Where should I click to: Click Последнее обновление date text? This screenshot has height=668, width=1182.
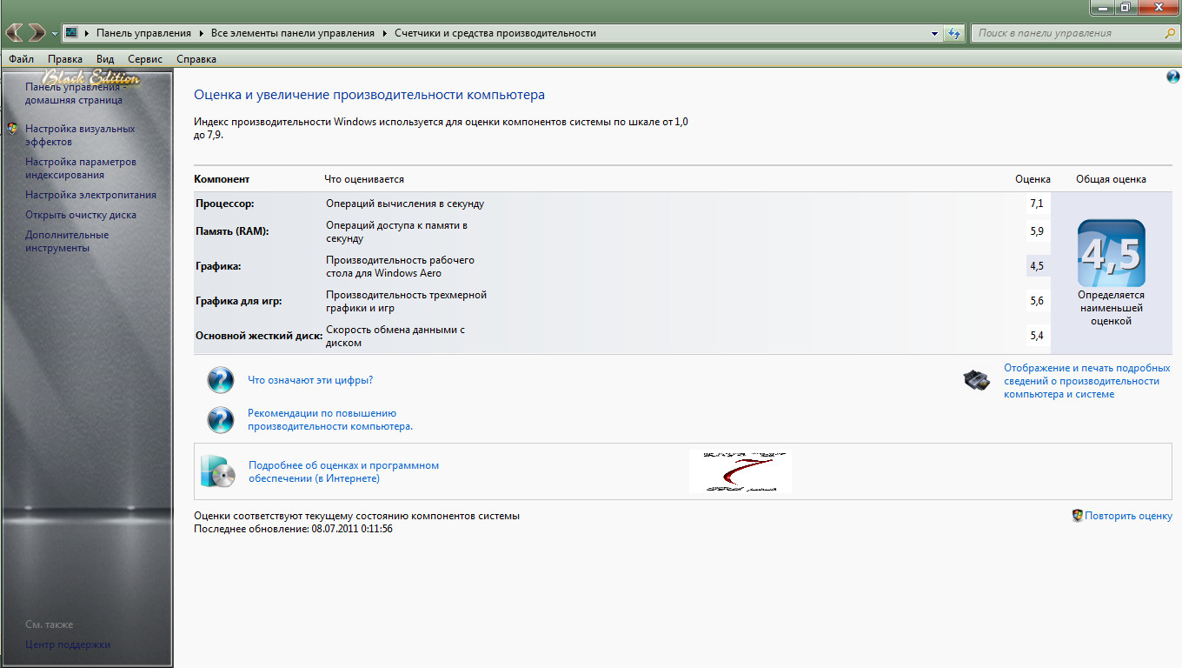tap(293, 529)
